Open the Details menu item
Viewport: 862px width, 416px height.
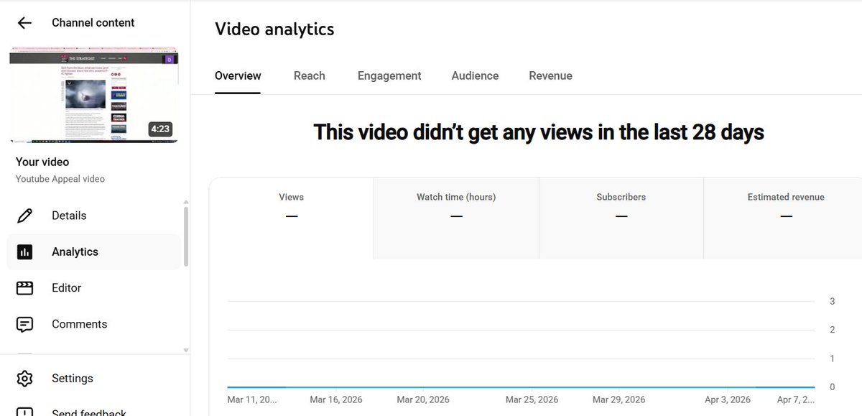tap(93, 216)
